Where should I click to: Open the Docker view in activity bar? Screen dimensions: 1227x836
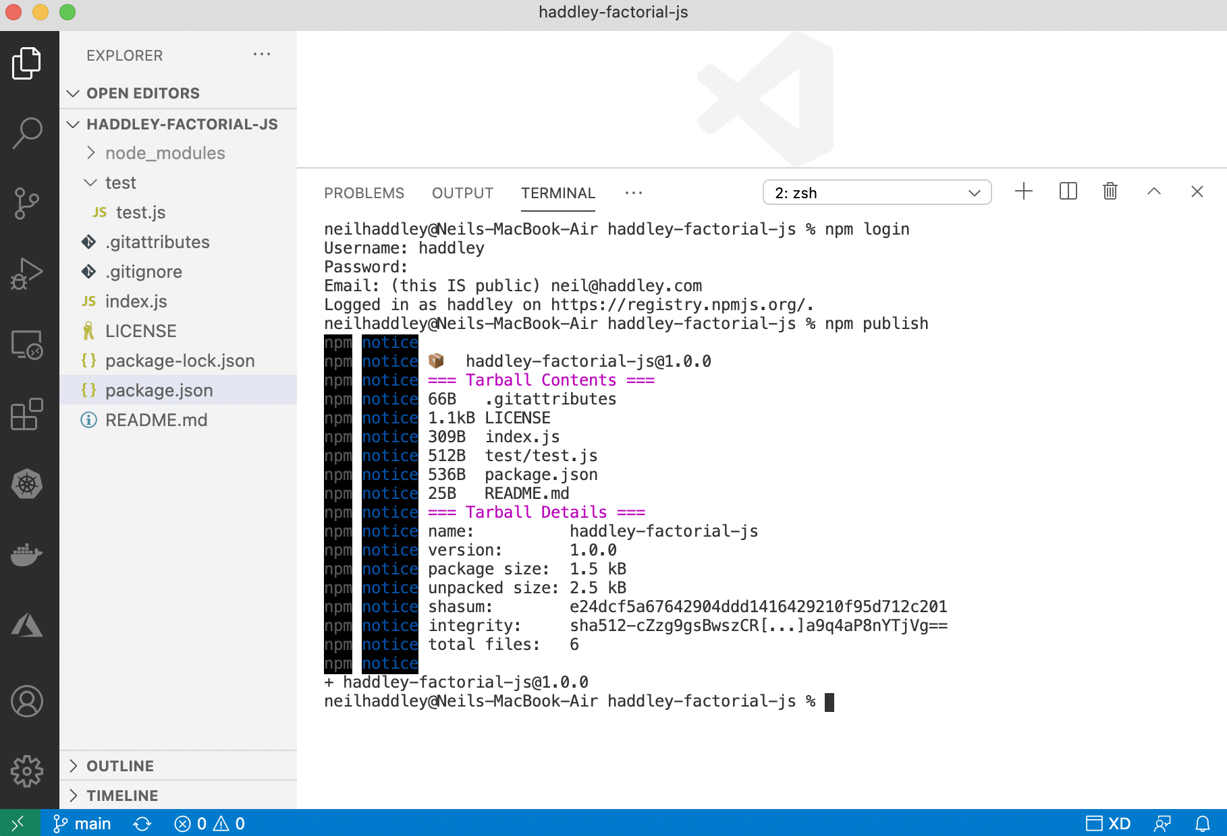point(27,554)
